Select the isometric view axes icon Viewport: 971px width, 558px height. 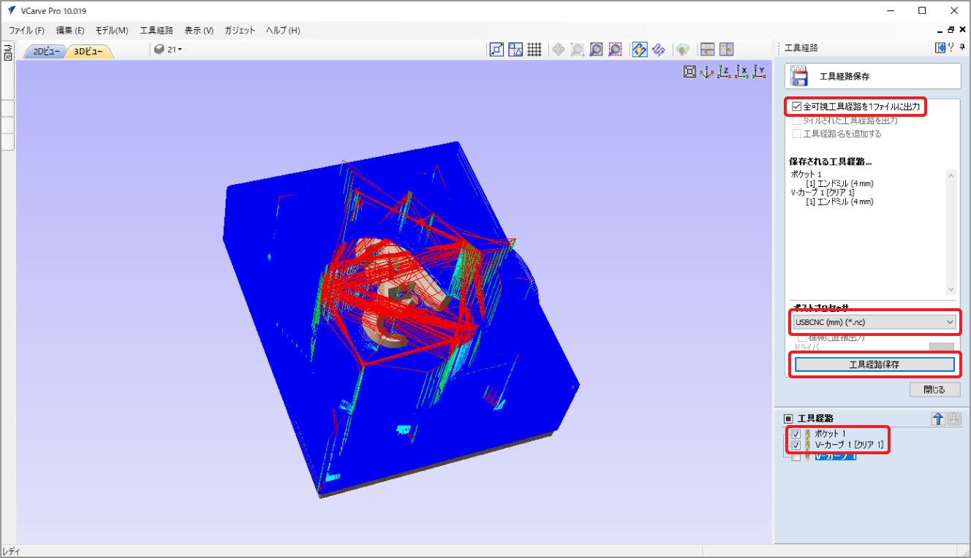click(x=707, y=72)
